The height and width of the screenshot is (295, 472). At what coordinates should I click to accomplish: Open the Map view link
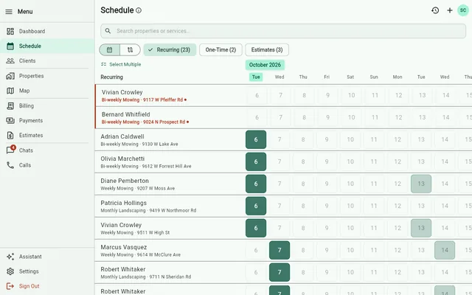pos(47,91)
